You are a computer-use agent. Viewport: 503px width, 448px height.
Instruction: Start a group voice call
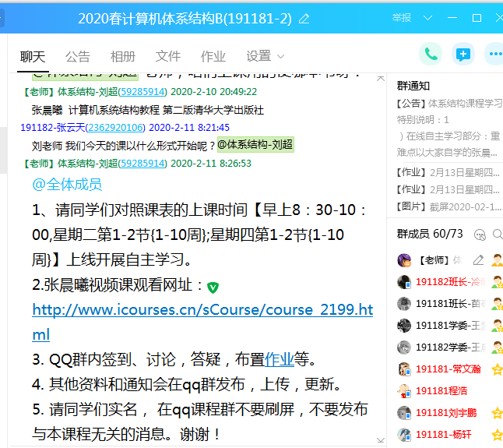tap(430, 54)
